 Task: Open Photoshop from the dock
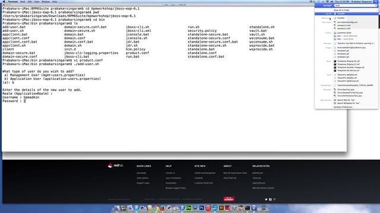point(202,208)
